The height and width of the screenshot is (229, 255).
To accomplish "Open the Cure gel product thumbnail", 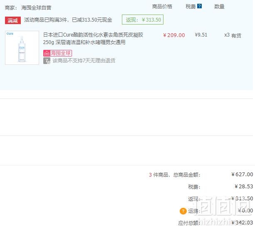I will pyautogui.click(x=22, y=48).
